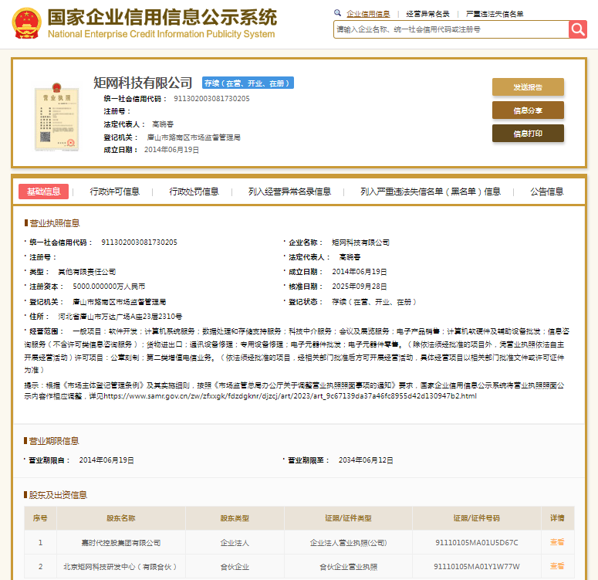The width and height of the screenshot is (598, 580).
Task: Click the 合伙企业营业执照 cell
Action: click(x=348, y=567)
